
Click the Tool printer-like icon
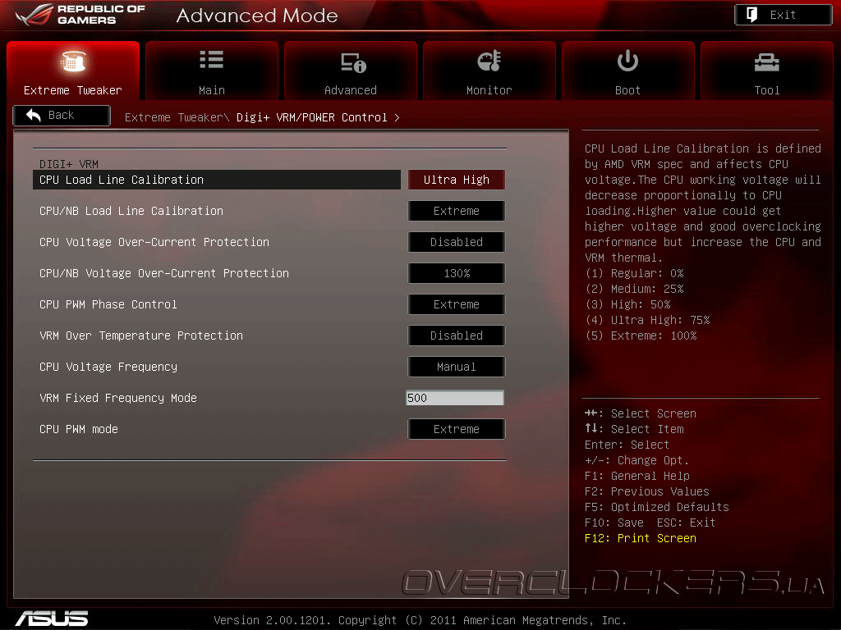click(x=766, y=62)
